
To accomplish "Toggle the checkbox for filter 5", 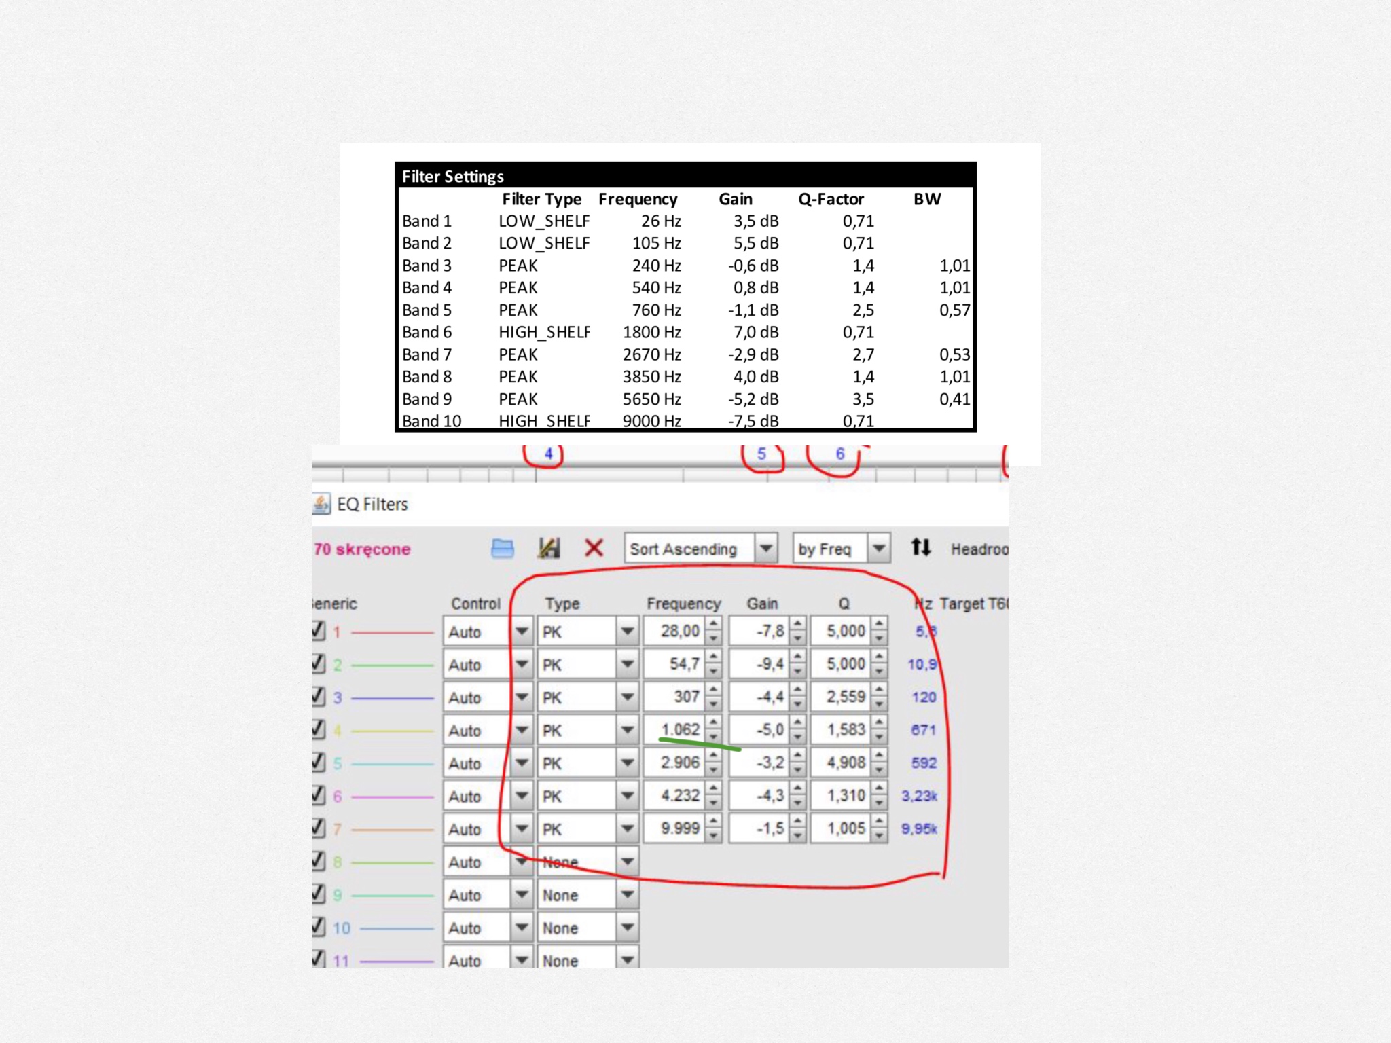I will (319, 763).
